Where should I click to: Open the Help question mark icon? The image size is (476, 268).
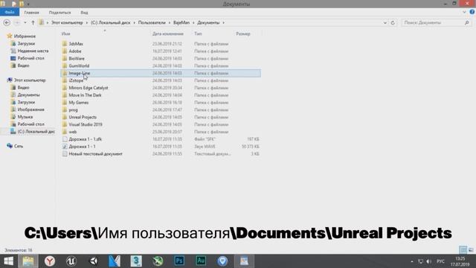click(x=472, y=12)
